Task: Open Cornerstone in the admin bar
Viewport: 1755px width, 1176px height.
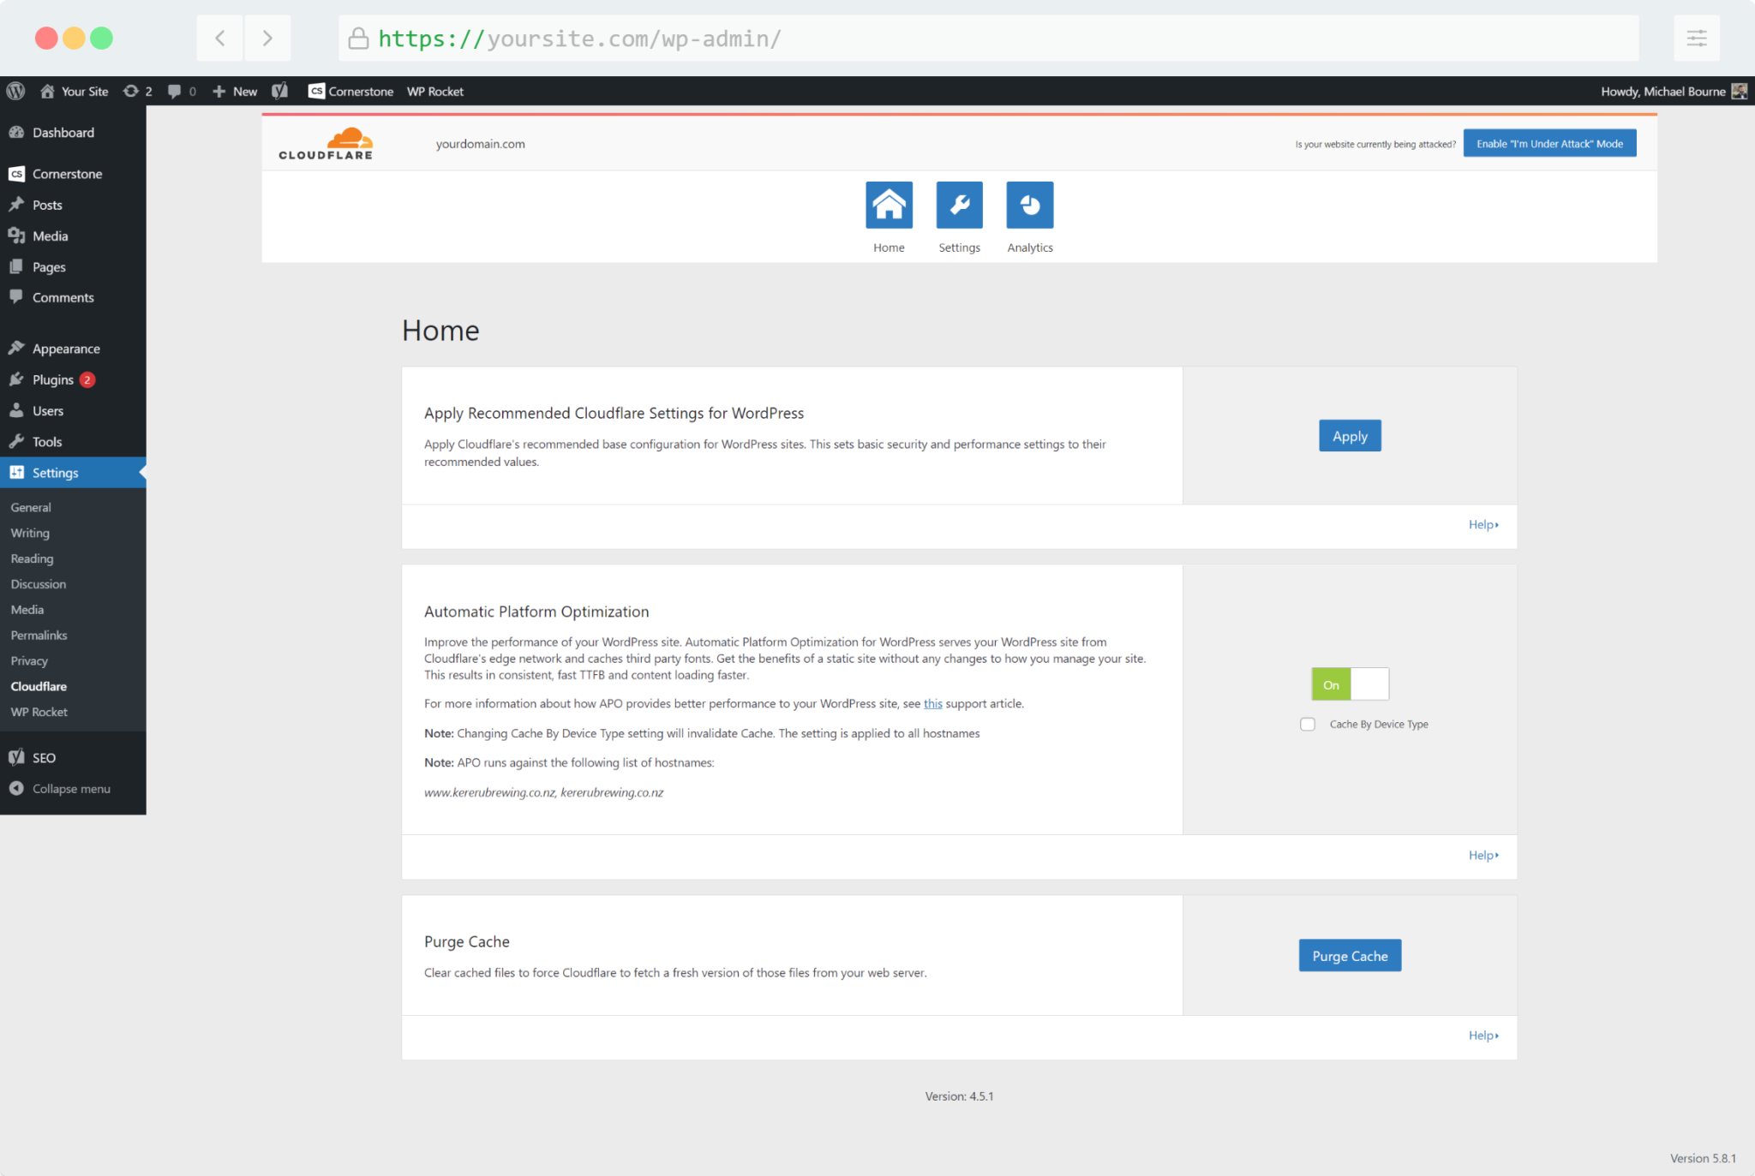Action: 350,91
